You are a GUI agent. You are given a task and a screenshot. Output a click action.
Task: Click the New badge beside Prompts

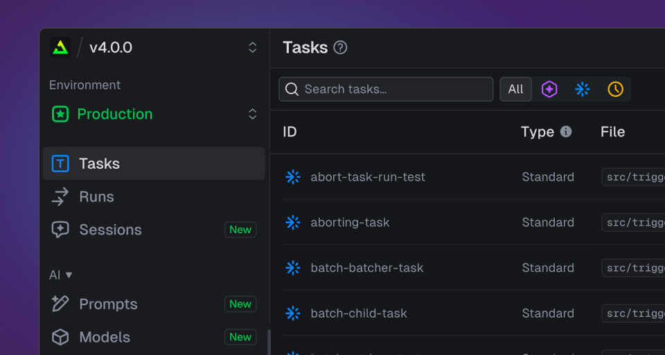tap(240, 304)
